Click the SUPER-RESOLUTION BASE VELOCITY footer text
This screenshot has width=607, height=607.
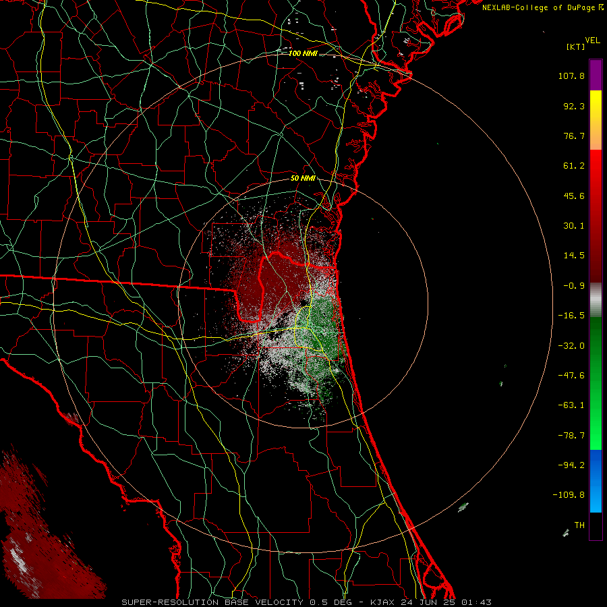point(212,602)
